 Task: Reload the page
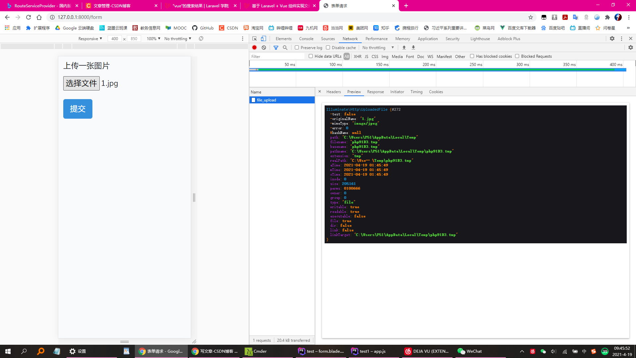[x=28, y=17]
